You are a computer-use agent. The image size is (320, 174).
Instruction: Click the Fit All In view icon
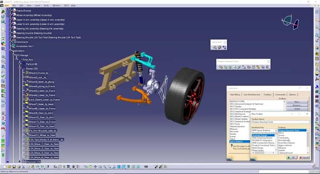click(x=90, y=167)
